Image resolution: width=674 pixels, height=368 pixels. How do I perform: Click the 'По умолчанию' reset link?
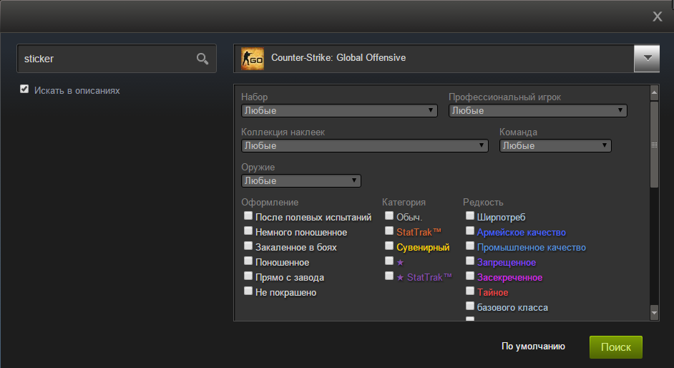click(533, 347)
